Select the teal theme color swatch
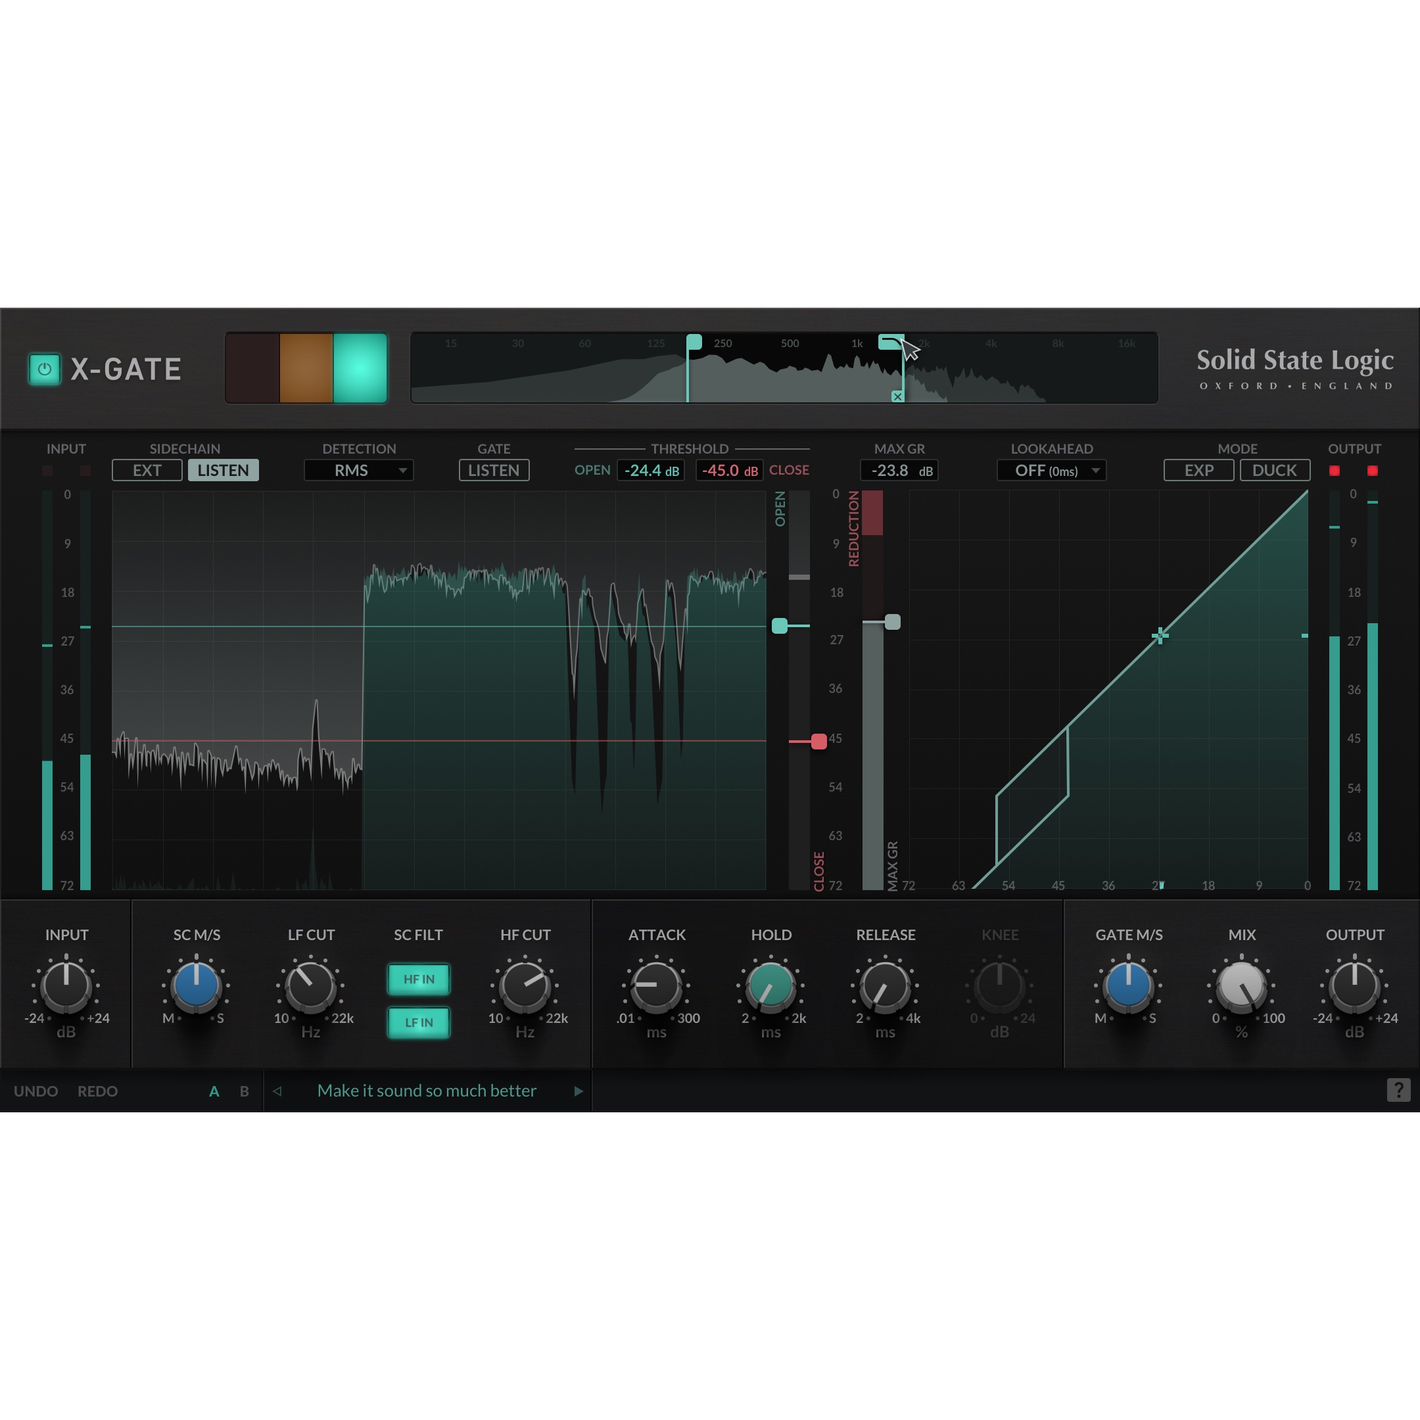Screen dimensions: 1420x1420 click(360, 368)
